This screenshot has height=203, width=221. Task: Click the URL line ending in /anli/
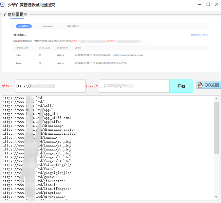(28, 106)
